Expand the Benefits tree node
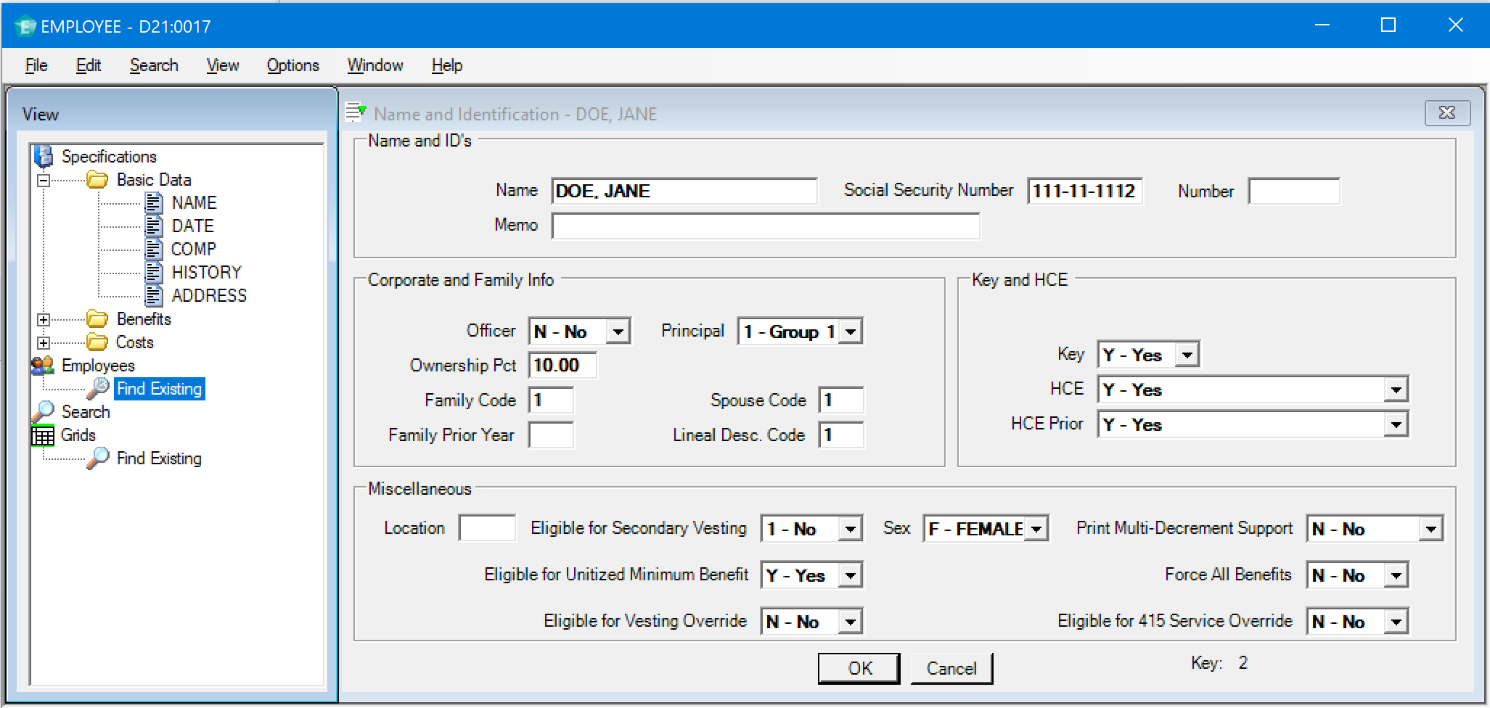The image size is (1490, 708). [44, 319]
